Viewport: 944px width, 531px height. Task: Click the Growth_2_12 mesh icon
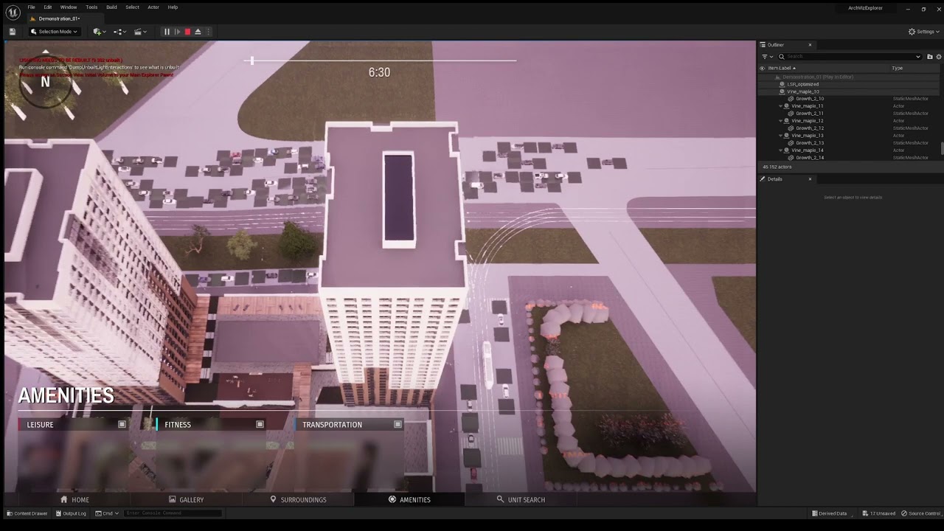(x=791, y=128)
